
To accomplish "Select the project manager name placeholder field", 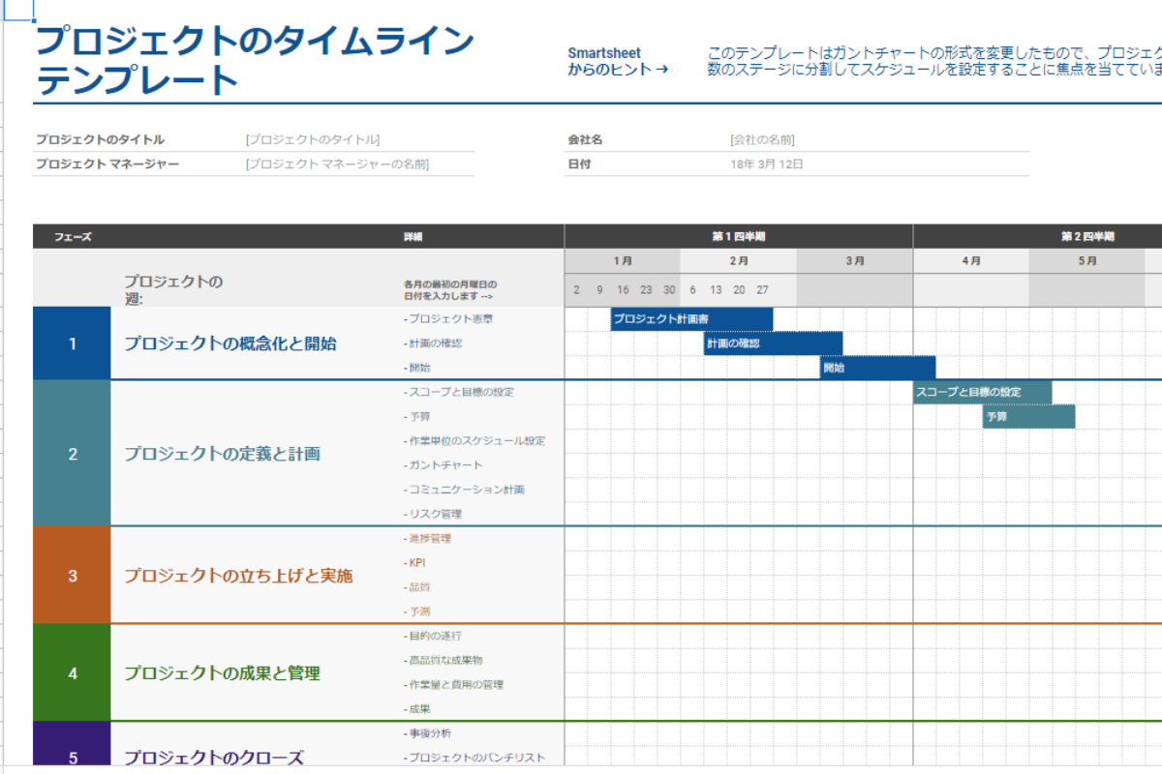I will coord(337,164).
